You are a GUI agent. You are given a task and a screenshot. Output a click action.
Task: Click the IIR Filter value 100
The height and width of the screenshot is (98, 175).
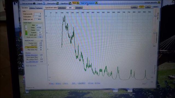click(x=41, y=62)
